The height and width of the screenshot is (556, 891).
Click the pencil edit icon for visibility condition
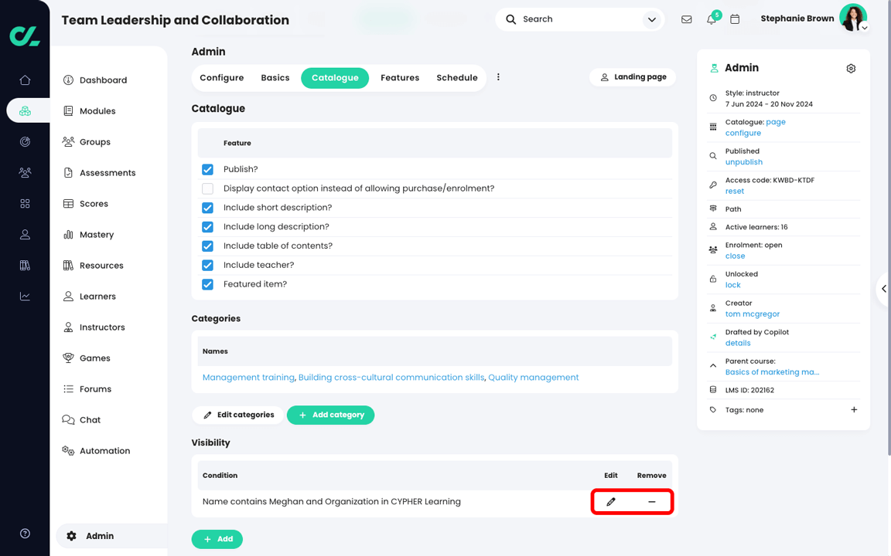(611, 501)
